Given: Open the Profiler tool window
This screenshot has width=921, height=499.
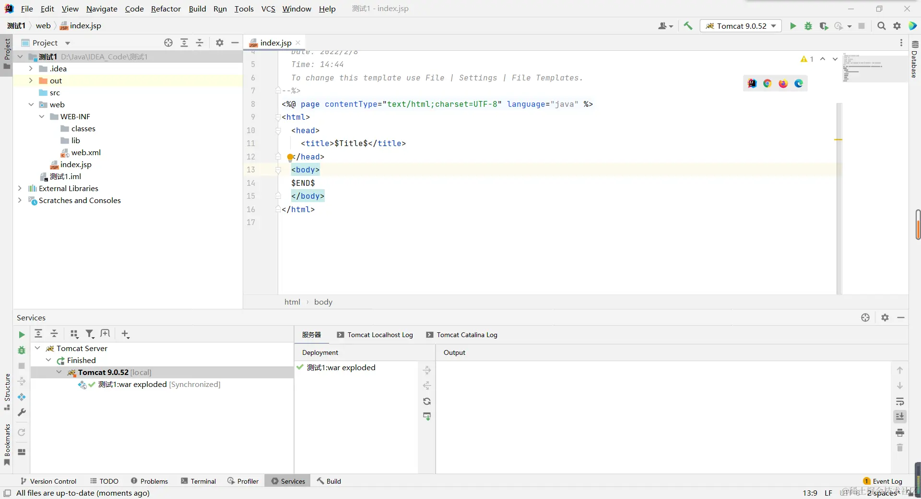Looking at the screenshot, I should click(243, 481).
